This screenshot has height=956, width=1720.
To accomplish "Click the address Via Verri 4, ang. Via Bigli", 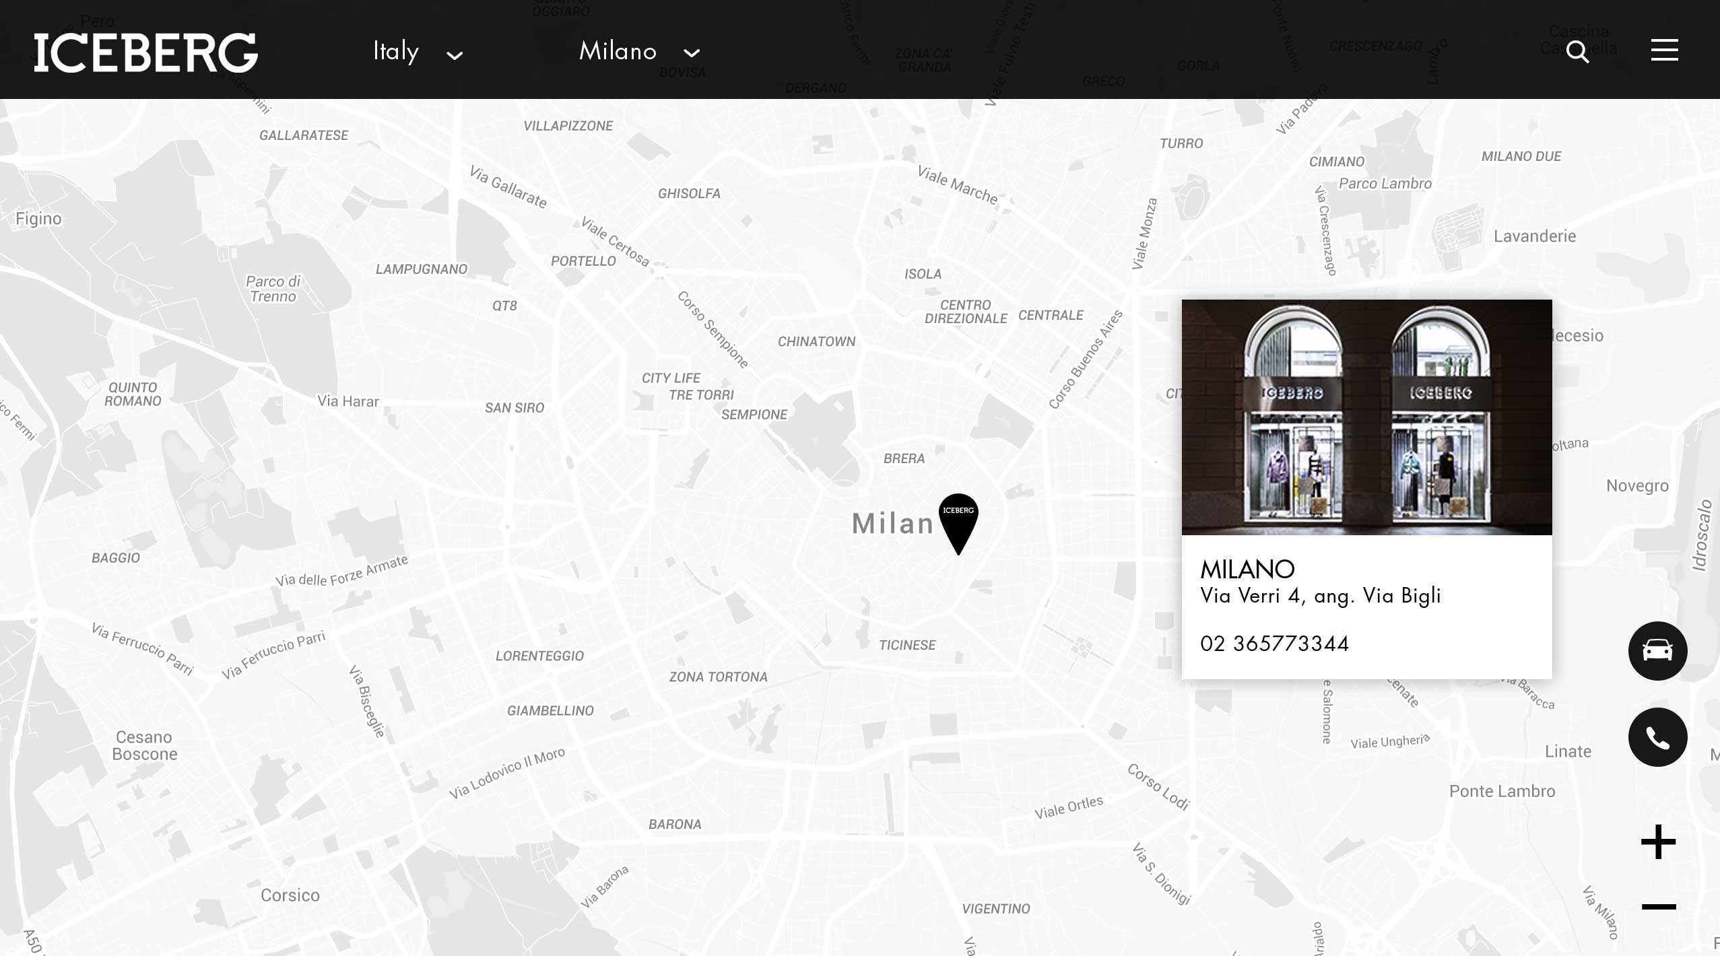I will point(1320,596).
